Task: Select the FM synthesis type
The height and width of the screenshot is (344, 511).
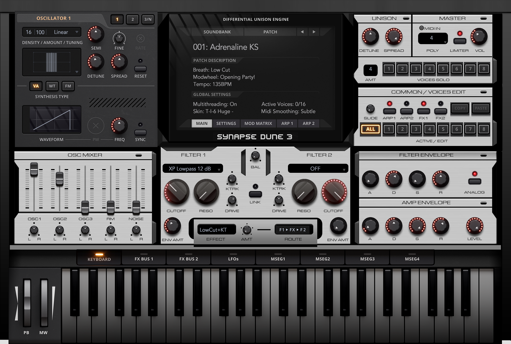Action: coord(68,86)
